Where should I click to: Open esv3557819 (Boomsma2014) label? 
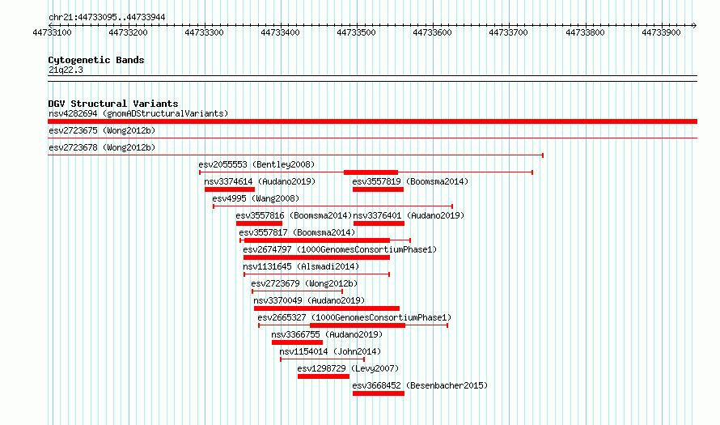coord(410,181)
